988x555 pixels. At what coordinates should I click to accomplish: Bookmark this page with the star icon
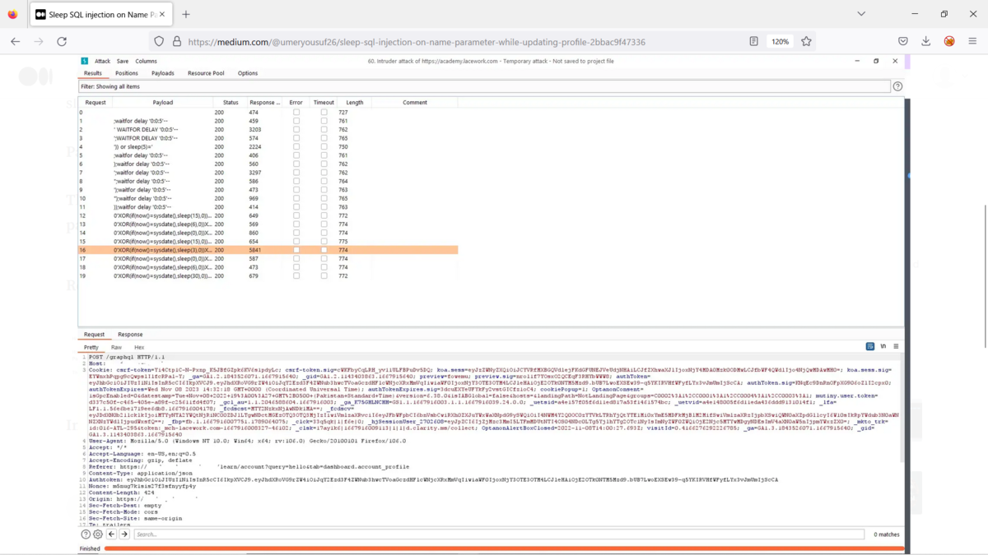tap(806, 41)
